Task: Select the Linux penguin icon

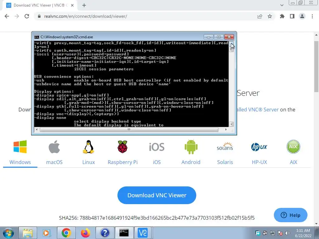Action: click(x=88, y=147)
